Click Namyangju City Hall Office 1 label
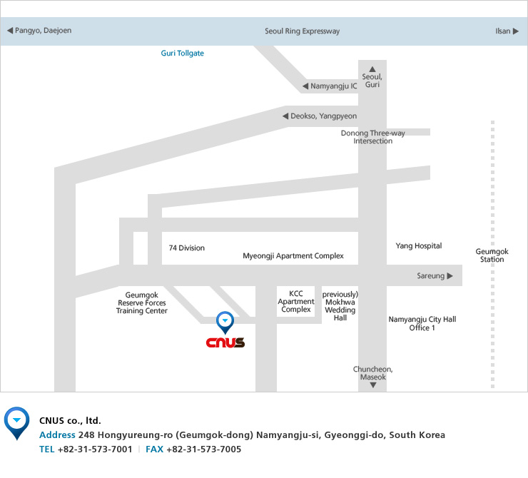528x478 pixels. click(422, 323)
